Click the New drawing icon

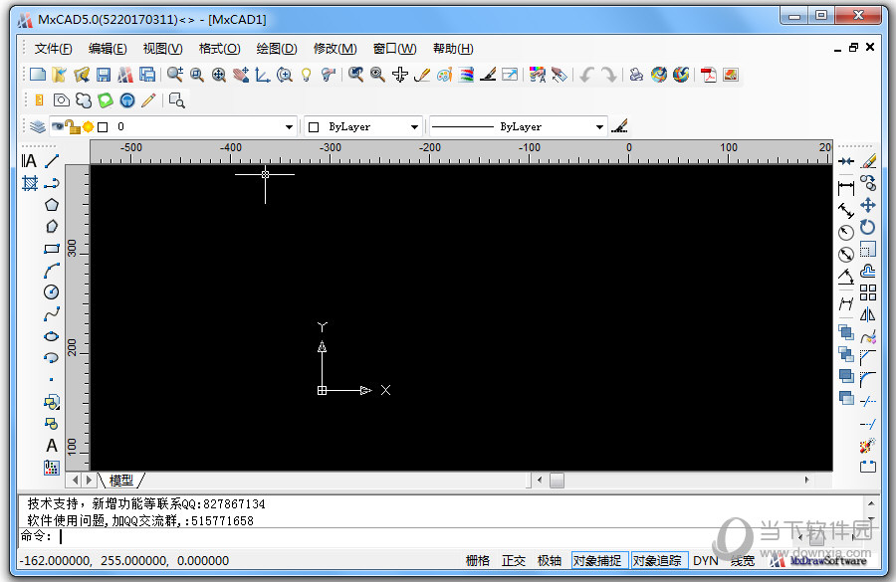pos(38,75)
